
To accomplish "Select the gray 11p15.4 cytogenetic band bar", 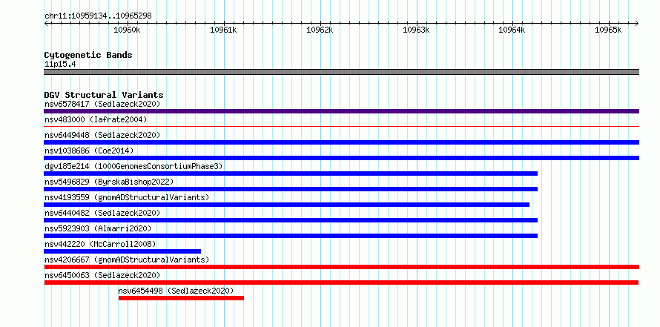I will [341, 72].
